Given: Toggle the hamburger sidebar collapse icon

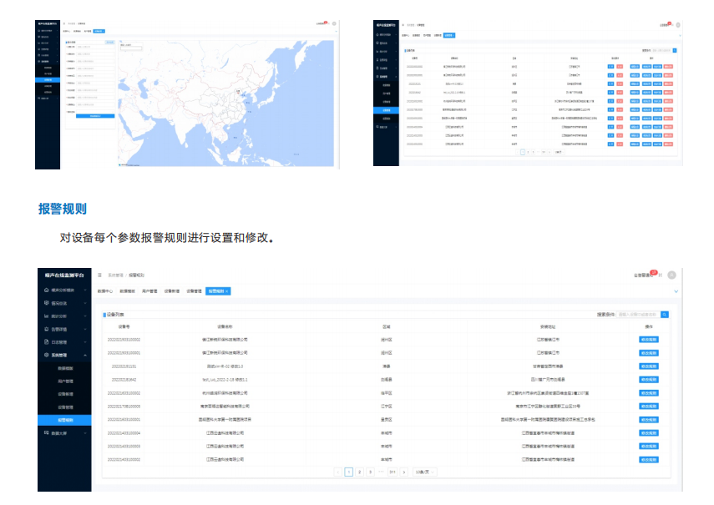Looking at the screenshot, I should [x=99, y=275].
